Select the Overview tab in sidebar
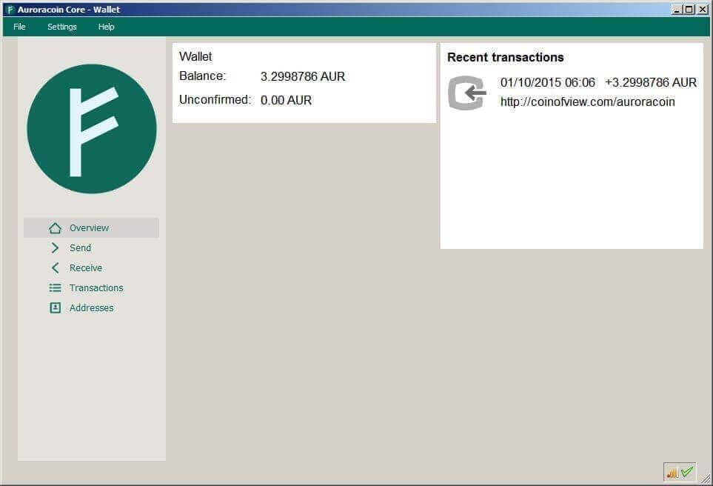The image size is (713, 486). click(91, 228)
